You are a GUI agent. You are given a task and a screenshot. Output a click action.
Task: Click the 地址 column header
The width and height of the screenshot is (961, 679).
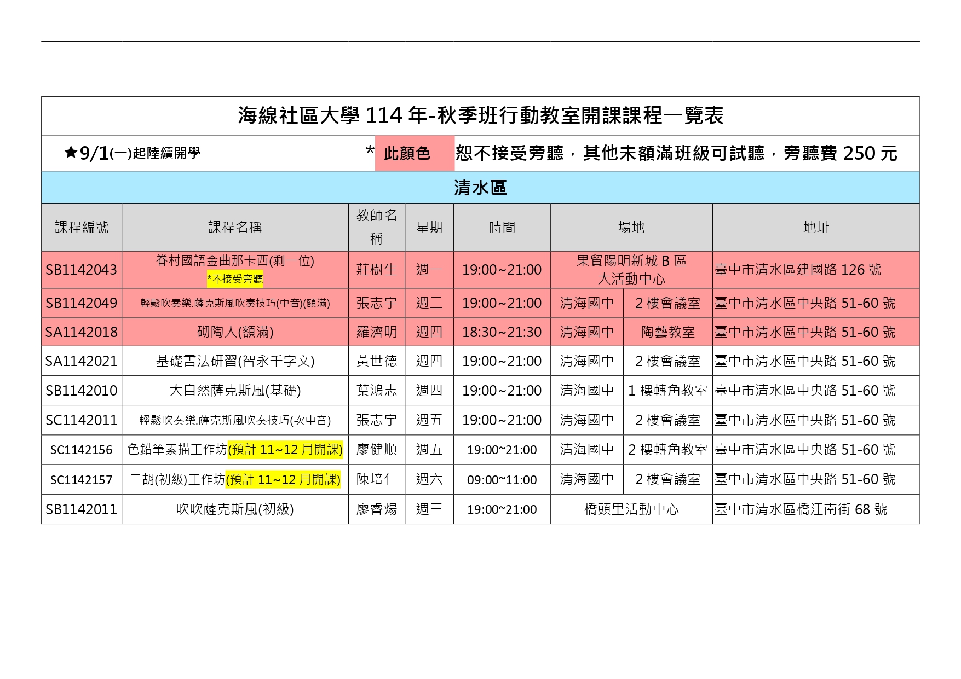tap(816, 228)
